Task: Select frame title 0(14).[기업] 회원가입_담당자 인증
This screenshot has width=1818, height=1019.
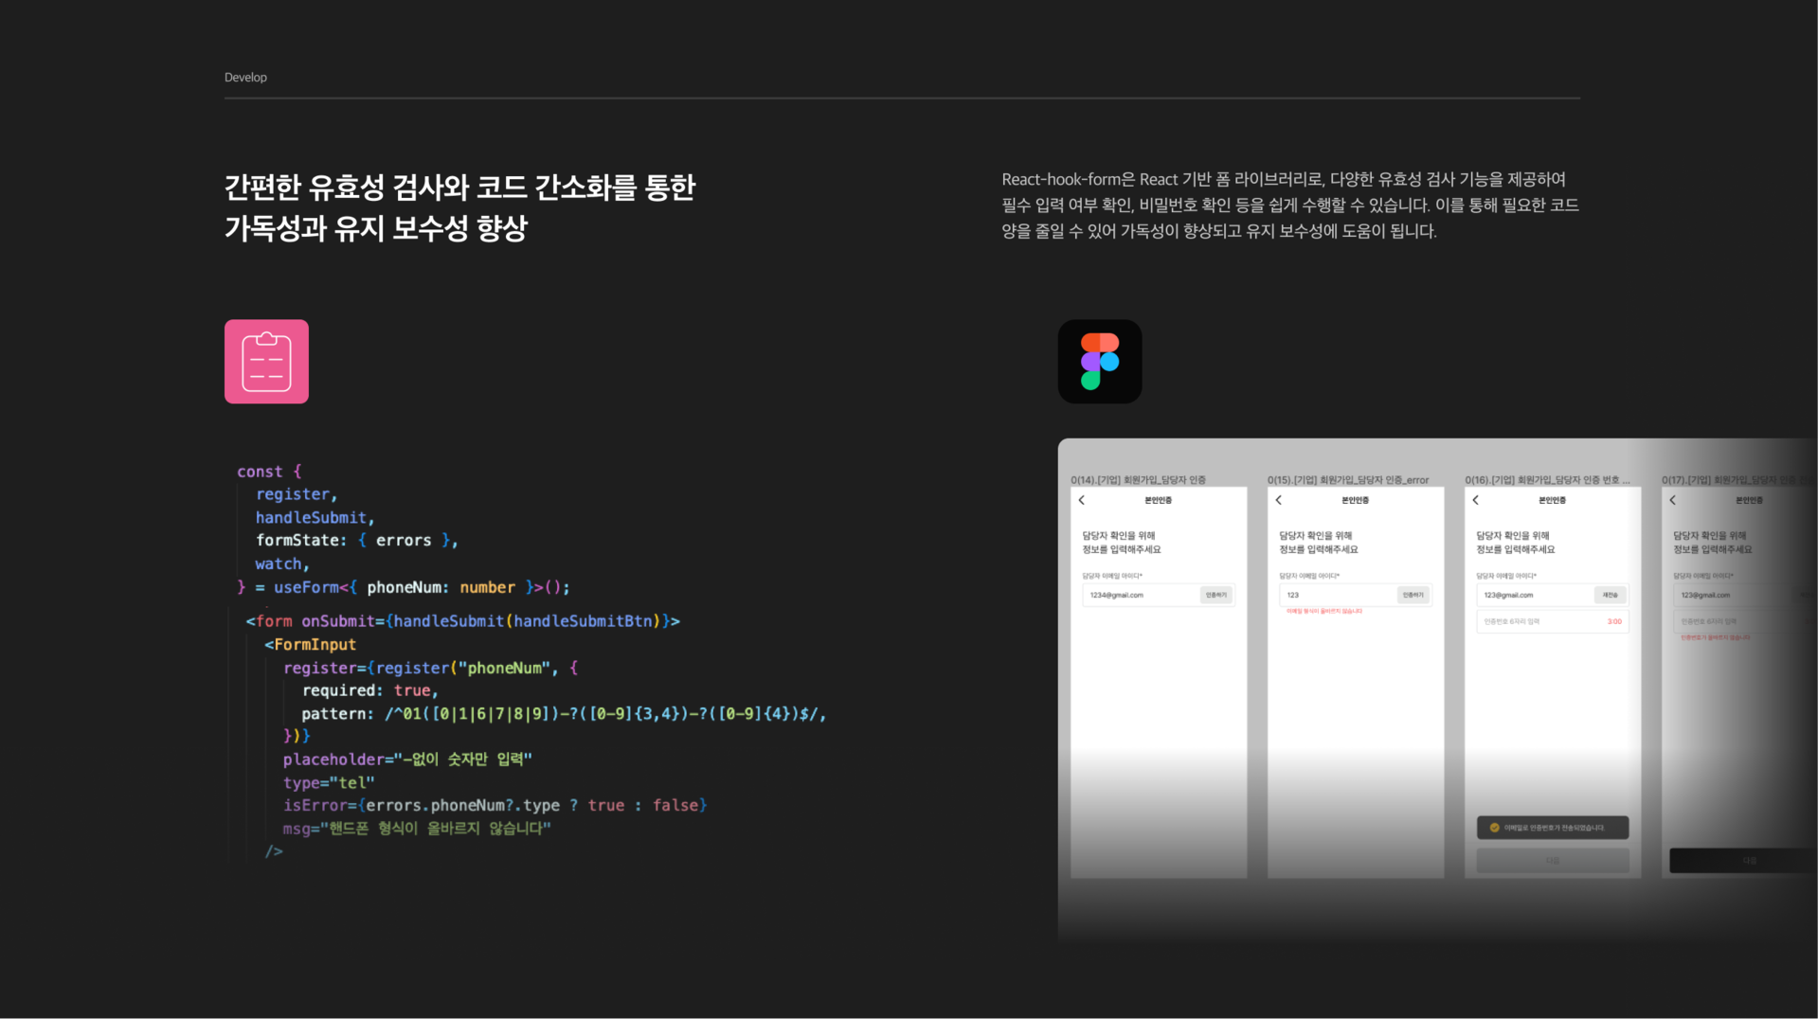Action: coord(1138,480)
